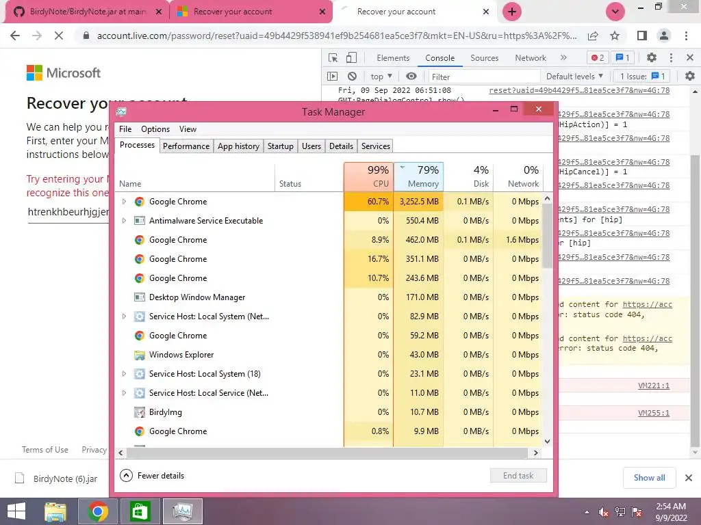
Task: Open Task Manager Options menu
Action: tap(155, 129)
